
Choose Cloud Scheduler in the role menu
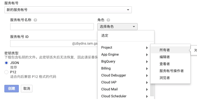coord(124,96)
